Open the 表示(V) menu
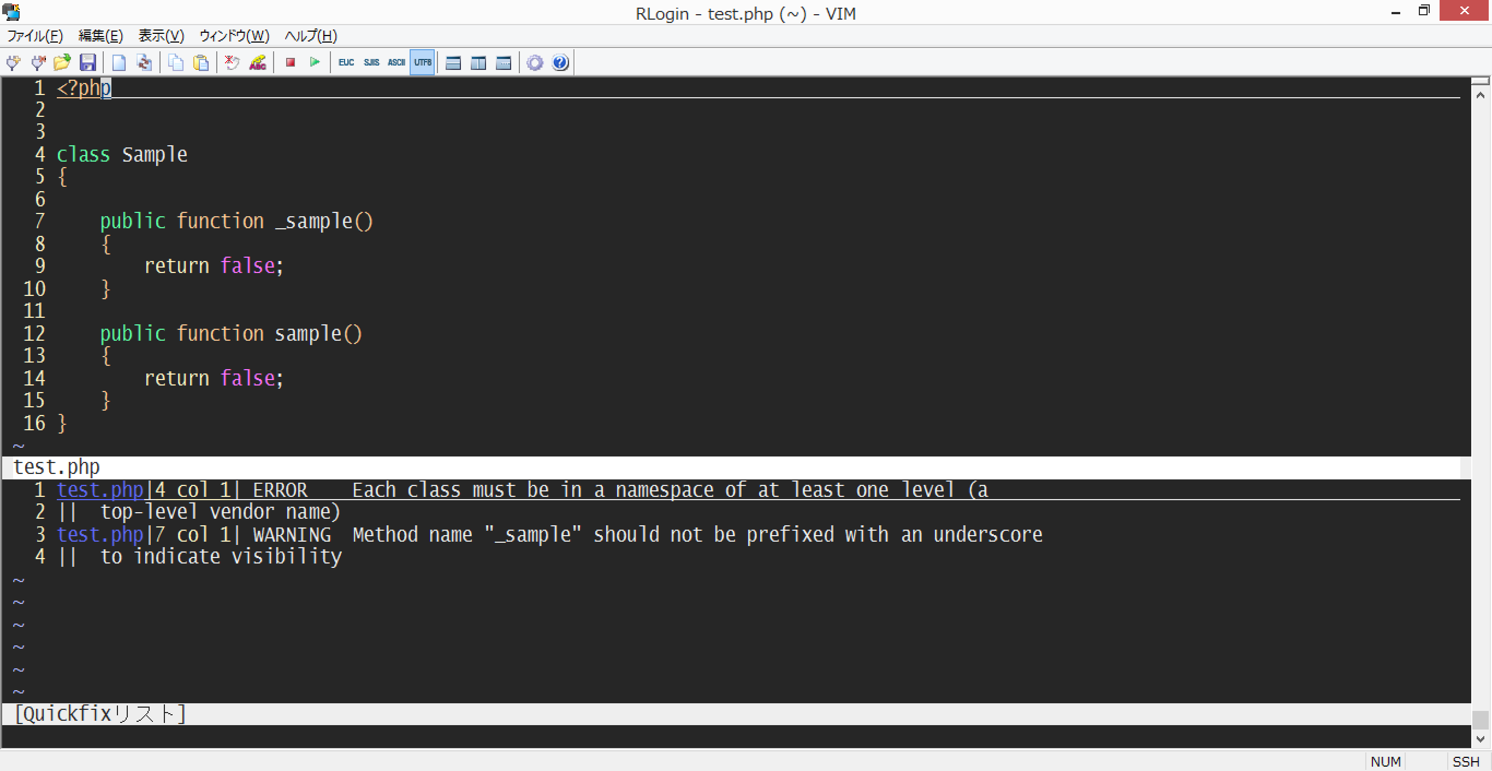Image resolution: width=1492 pixels, height=771 pixels. [x=161, y=36]
